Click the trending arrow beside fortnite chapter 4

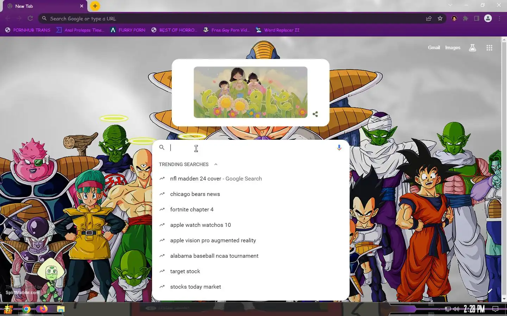162,209
